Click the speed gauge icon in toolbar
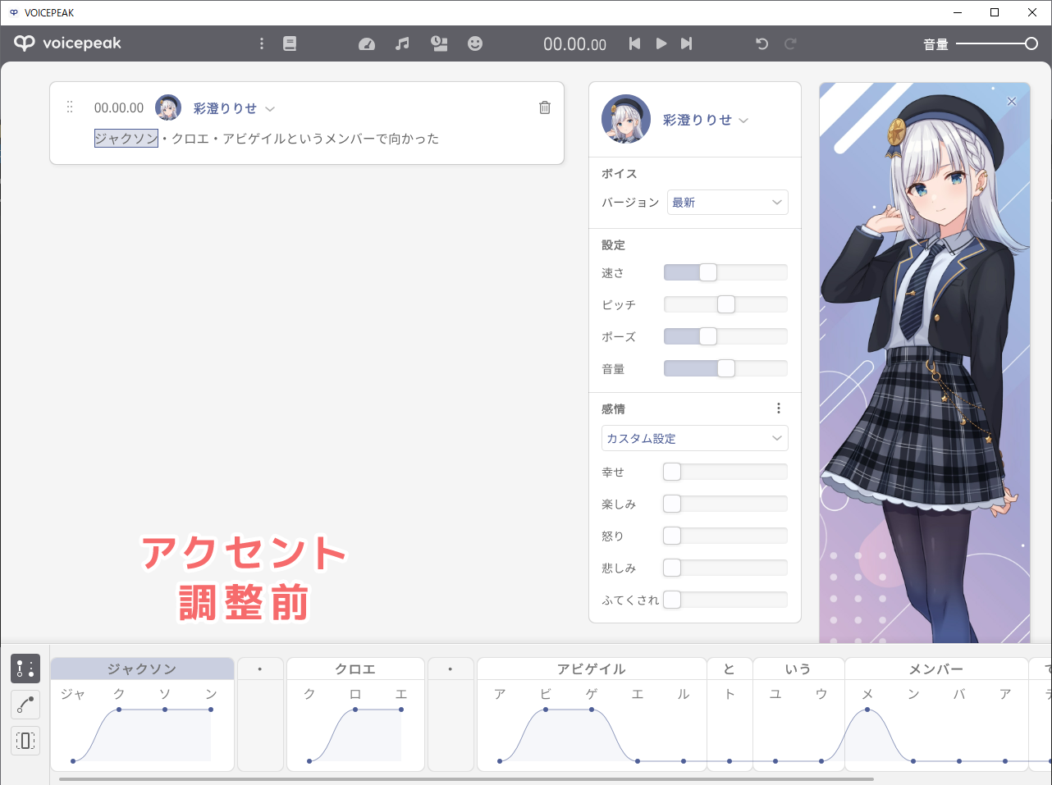1052x785 pixels. (367, 43)
